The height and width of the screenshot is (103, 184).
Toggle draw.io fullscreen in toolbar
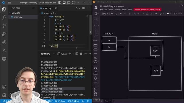177,14
